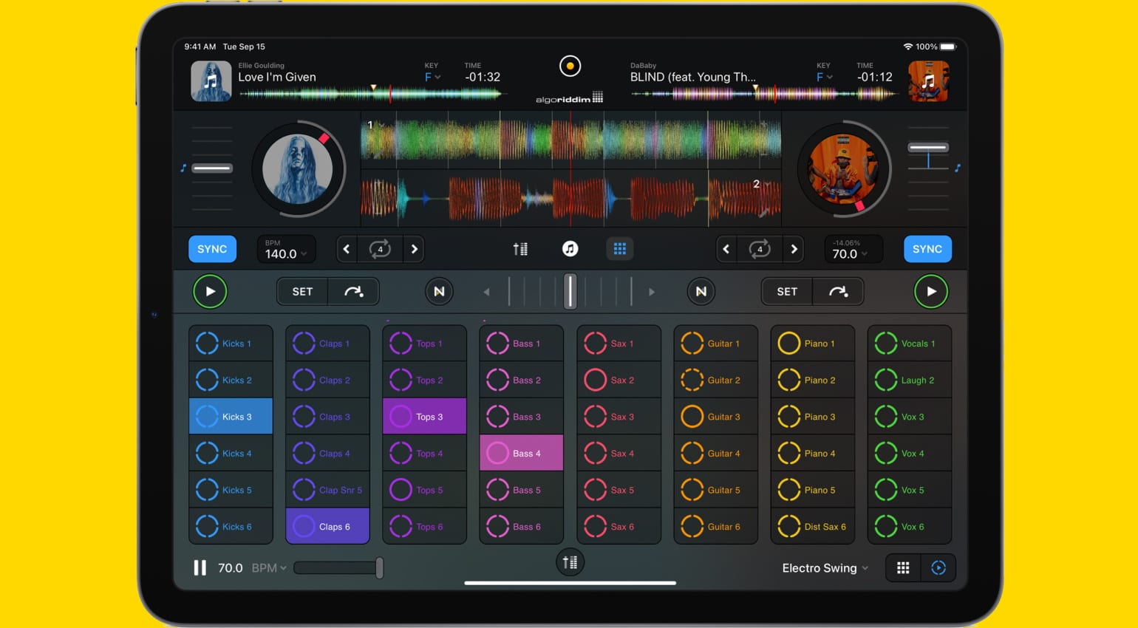
Task: Play the right deck
Action: tap(931, 292)
